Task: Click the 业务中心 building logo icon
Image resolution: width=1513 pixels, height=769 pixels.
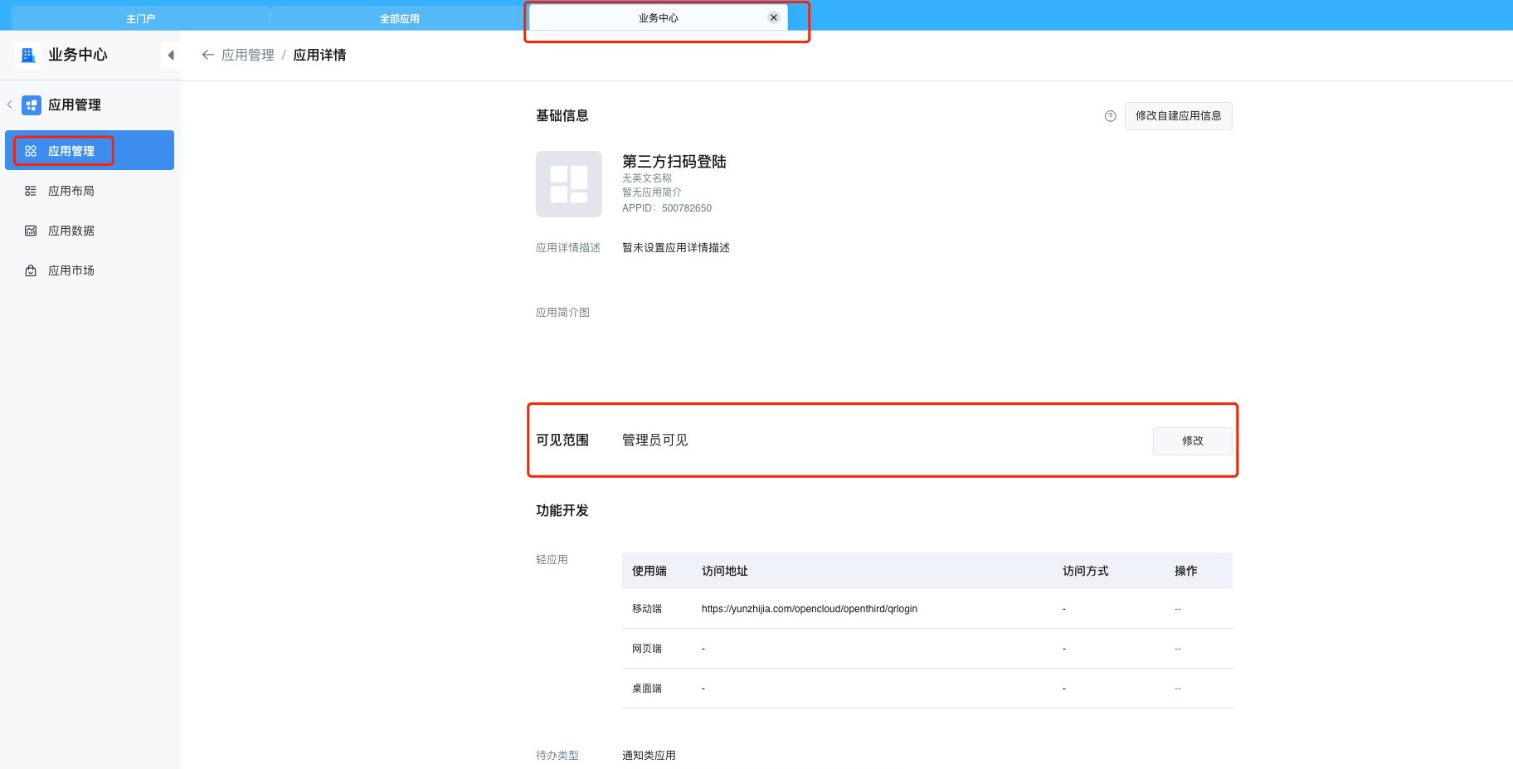Action: tap(28, 55)
